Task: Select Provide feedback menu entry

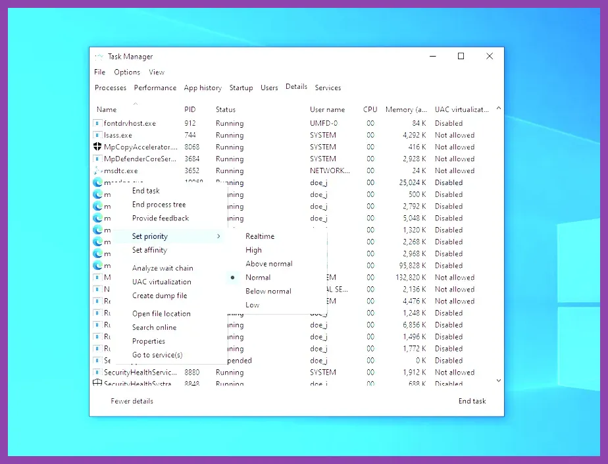Action: pos(161,218)
